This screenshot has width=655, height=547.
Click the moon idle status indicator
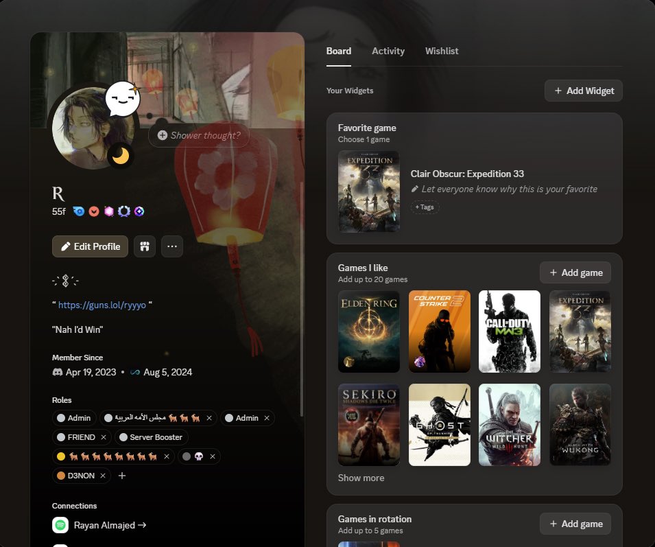(x=121, y=156)
